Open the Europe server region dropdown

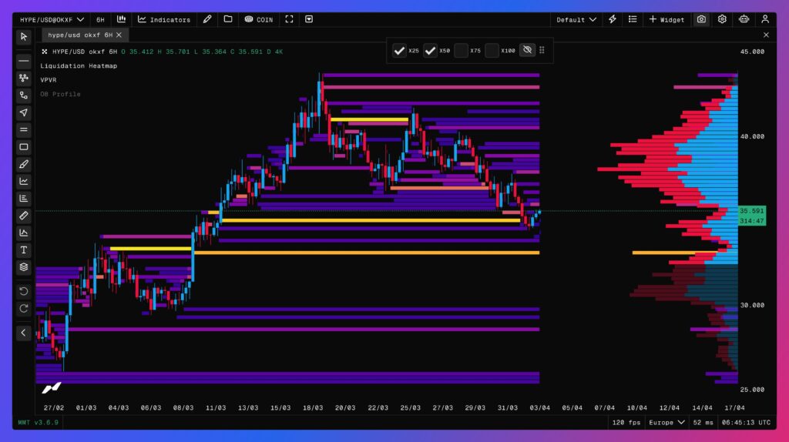pyautogui.click(x=667, y=422)
